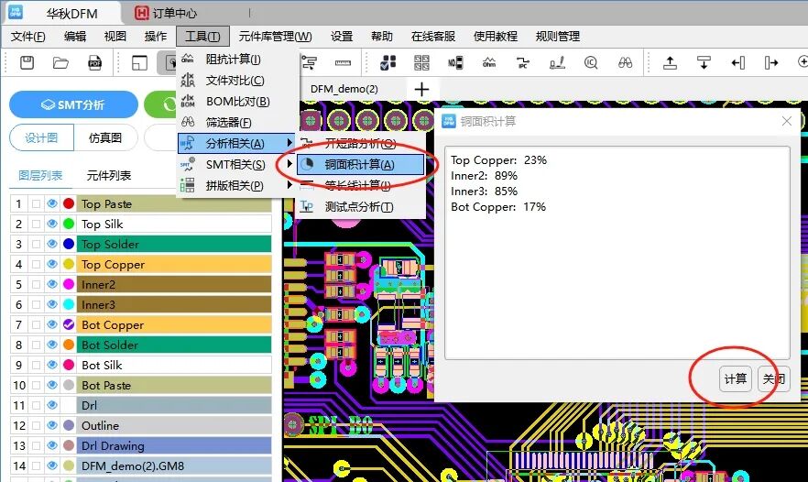Click the Ohm impedance toolbar icon
The image size is (808, 482).
click(x=489, y=62)
